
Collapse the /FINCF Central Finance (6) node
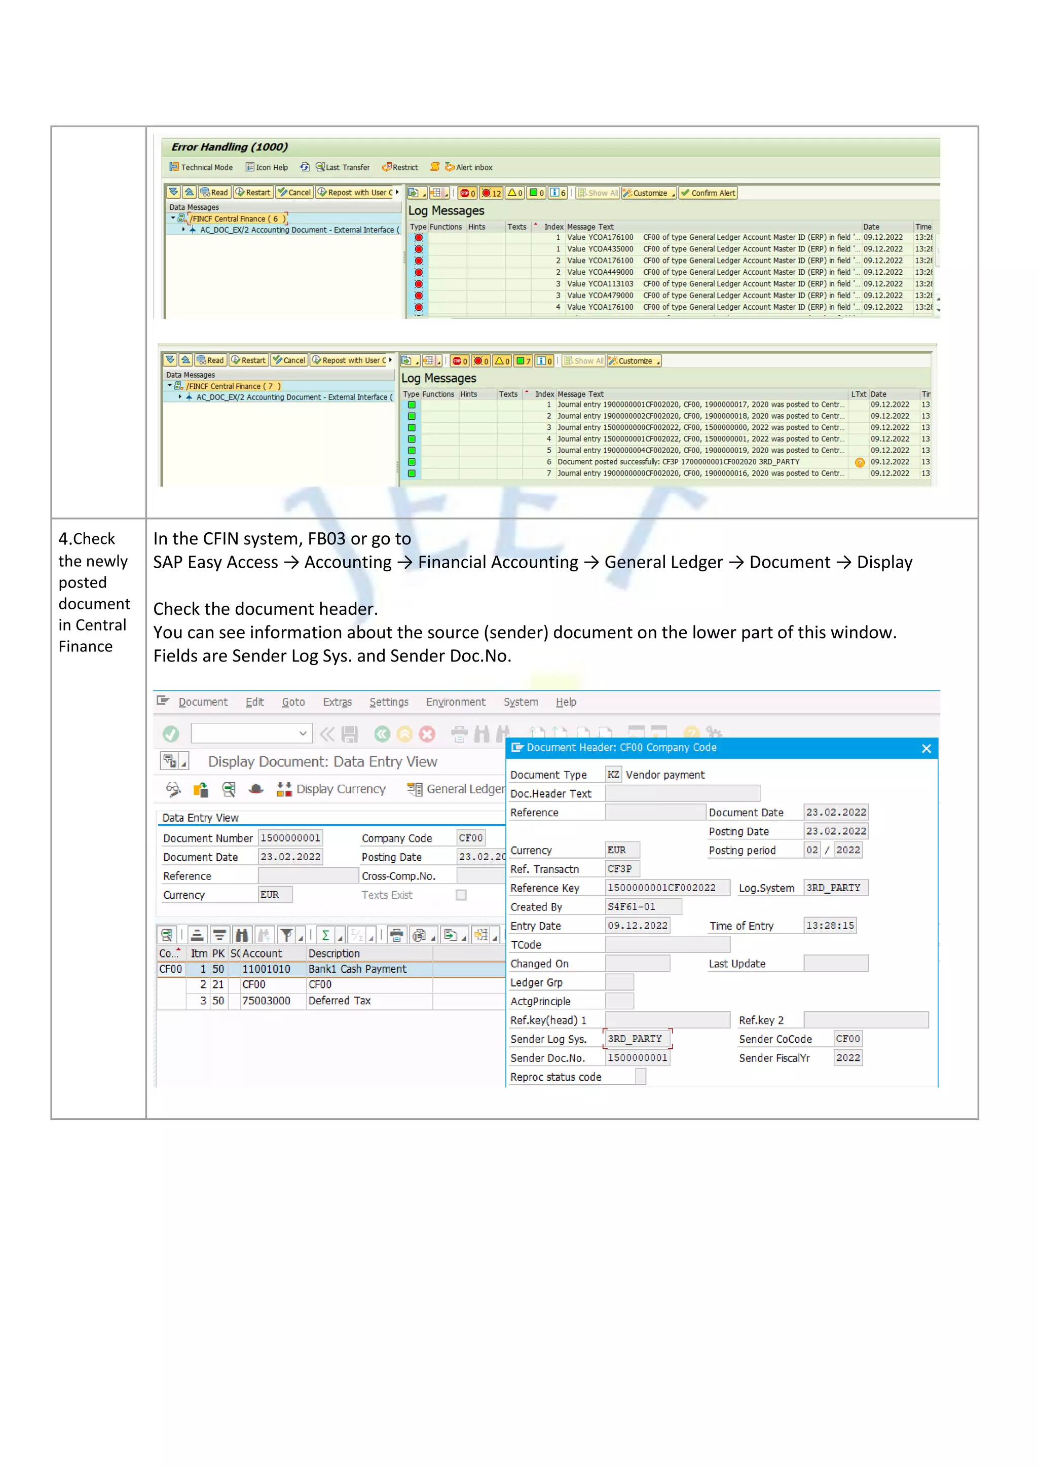click(x=172, y=218)
